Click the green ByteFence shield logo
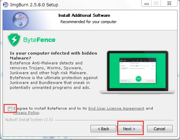The width and height of the screenshot is (180, 140). coord(14,40)
